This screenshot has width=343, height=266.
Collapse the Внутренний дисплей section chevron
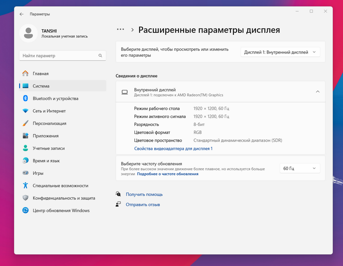click(x=318, y=92)
